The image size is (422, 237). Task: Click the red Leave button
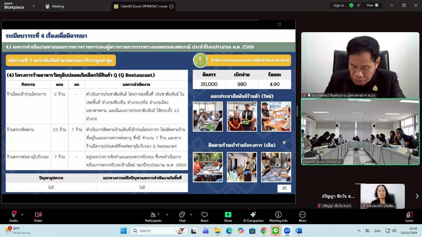pyautogui.click(x=409, y=216)
